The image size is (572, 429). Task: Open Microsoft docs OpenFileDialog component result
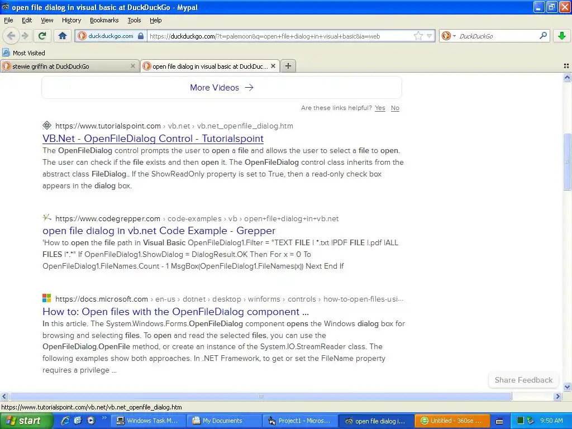click(175, 312)
